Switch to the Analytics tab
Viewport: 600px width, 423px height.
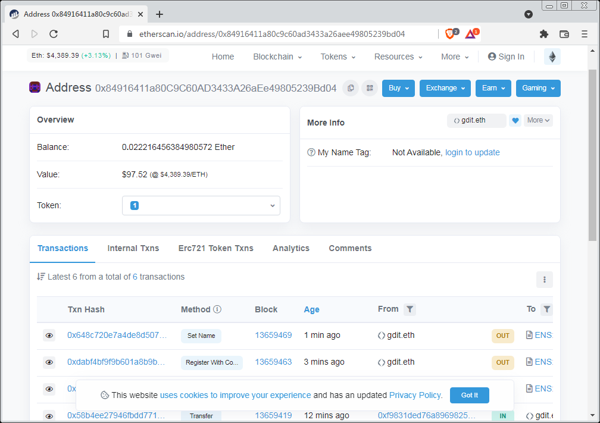pos(291,248)
